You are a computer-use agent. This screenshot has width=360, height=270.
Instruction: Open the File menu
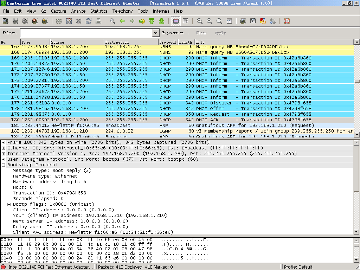6,11
